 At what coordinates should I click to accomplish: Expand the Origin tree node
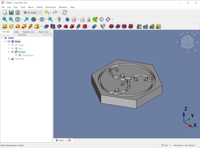pyautogui.click(x=9, y=45)
